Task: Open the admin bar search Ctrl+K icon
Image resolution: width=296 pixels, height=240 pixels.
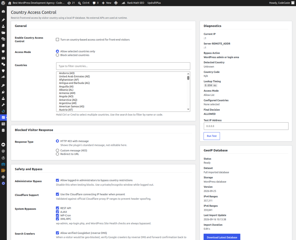Action: (84, 3)
